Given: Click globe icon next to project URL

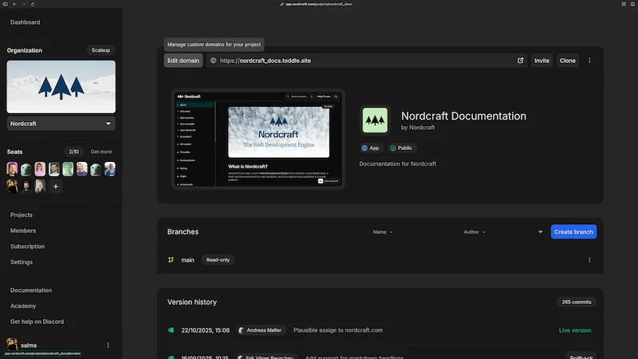Looking at the screenshot, I should click(x=213, y=61).
